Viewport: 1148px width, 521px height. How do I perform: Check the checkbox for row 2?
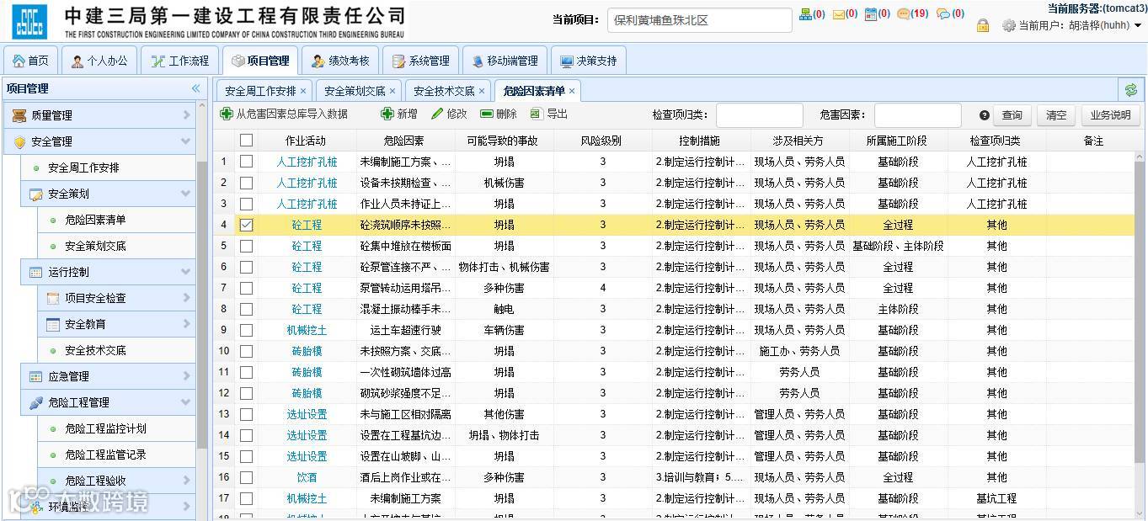tap(246, 183)
